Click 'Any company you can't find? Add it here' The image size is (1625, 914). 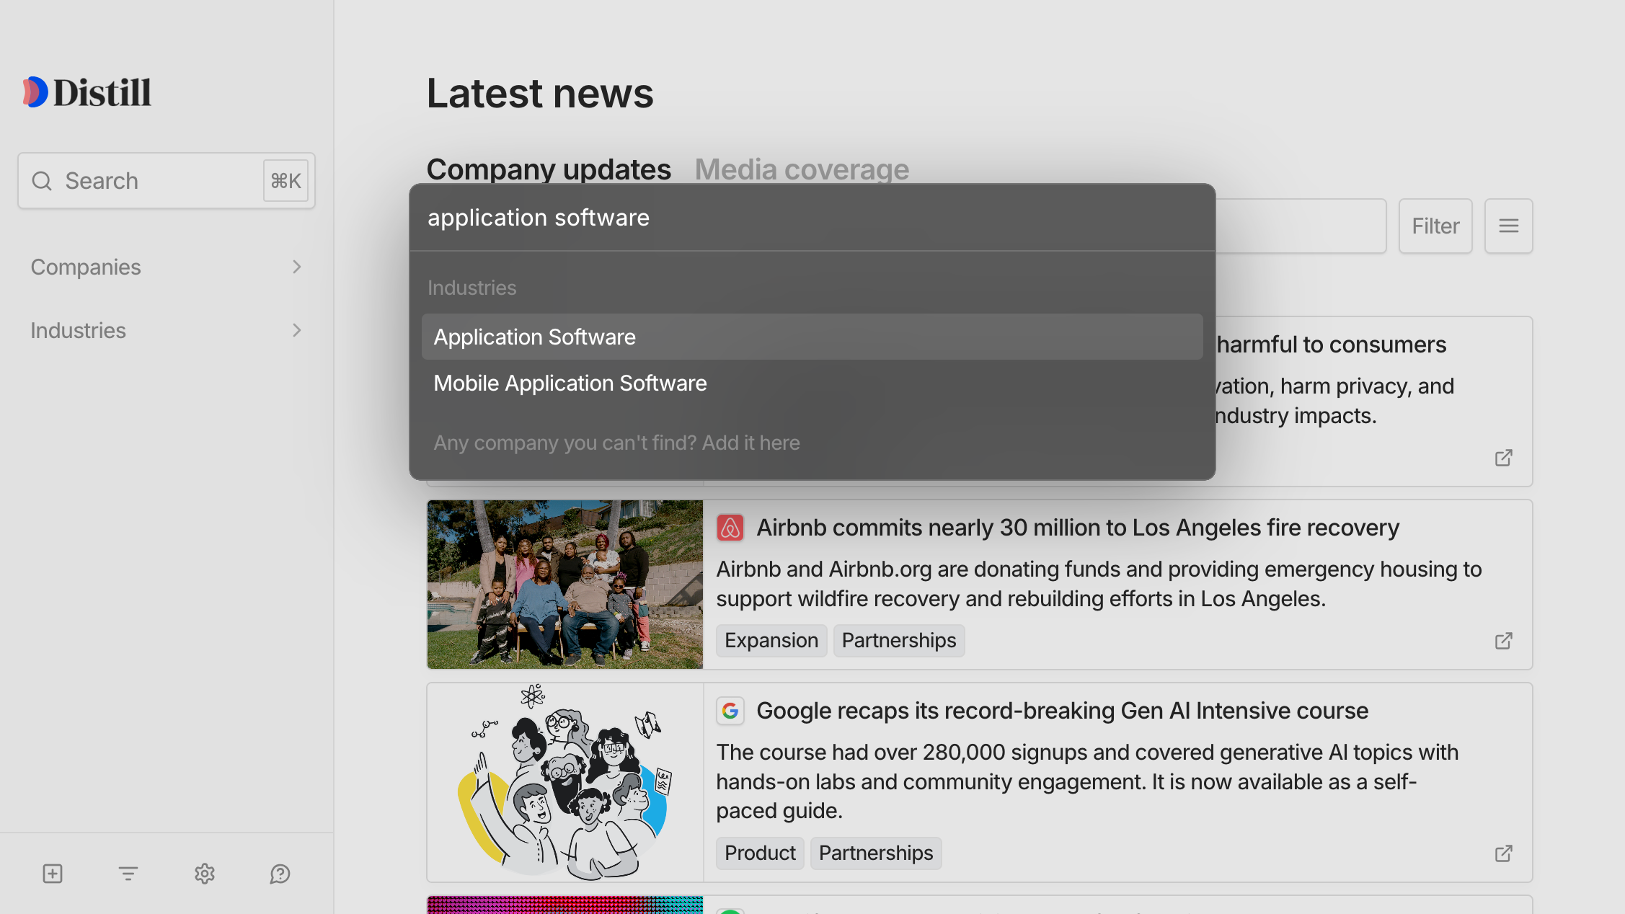click(x=616, y=443)
